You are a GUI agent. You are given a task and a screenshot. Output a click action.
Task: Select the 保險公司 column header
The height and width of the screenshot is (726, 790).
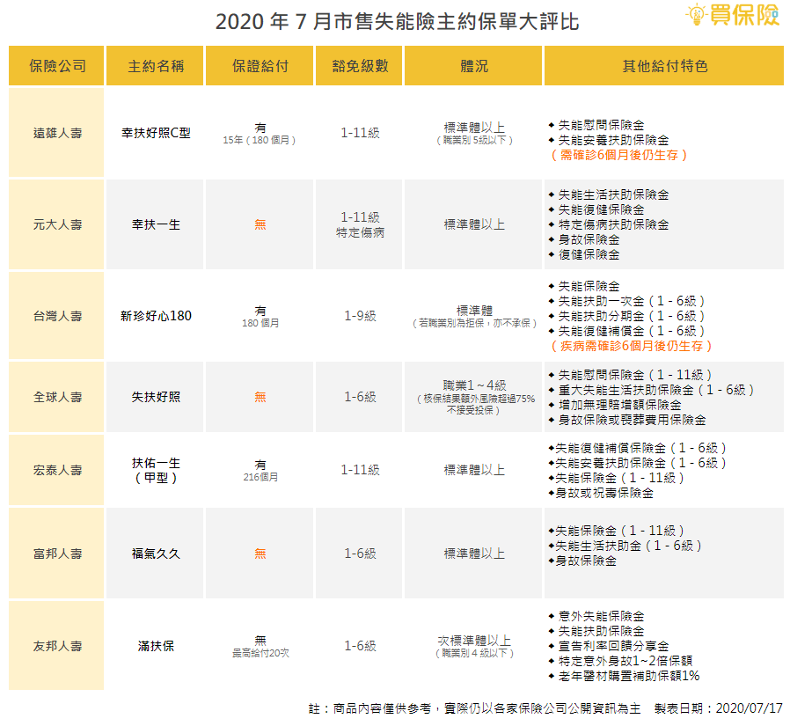click(56, 65)
